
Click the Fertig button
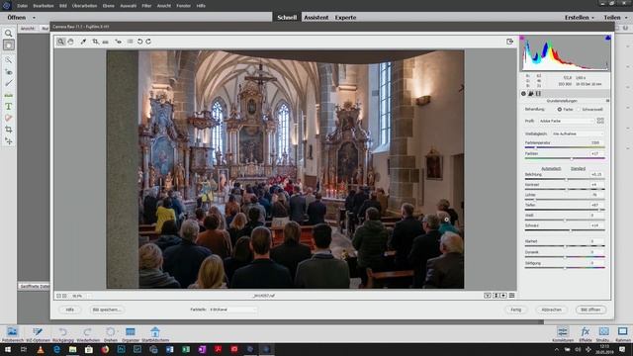click(516, 310)
